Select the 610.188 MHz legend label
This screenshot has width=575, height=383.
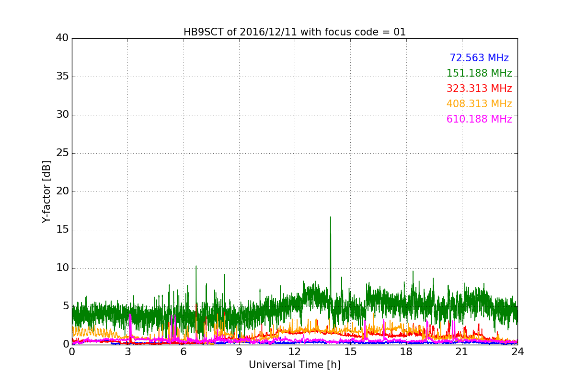pos(479,119)
